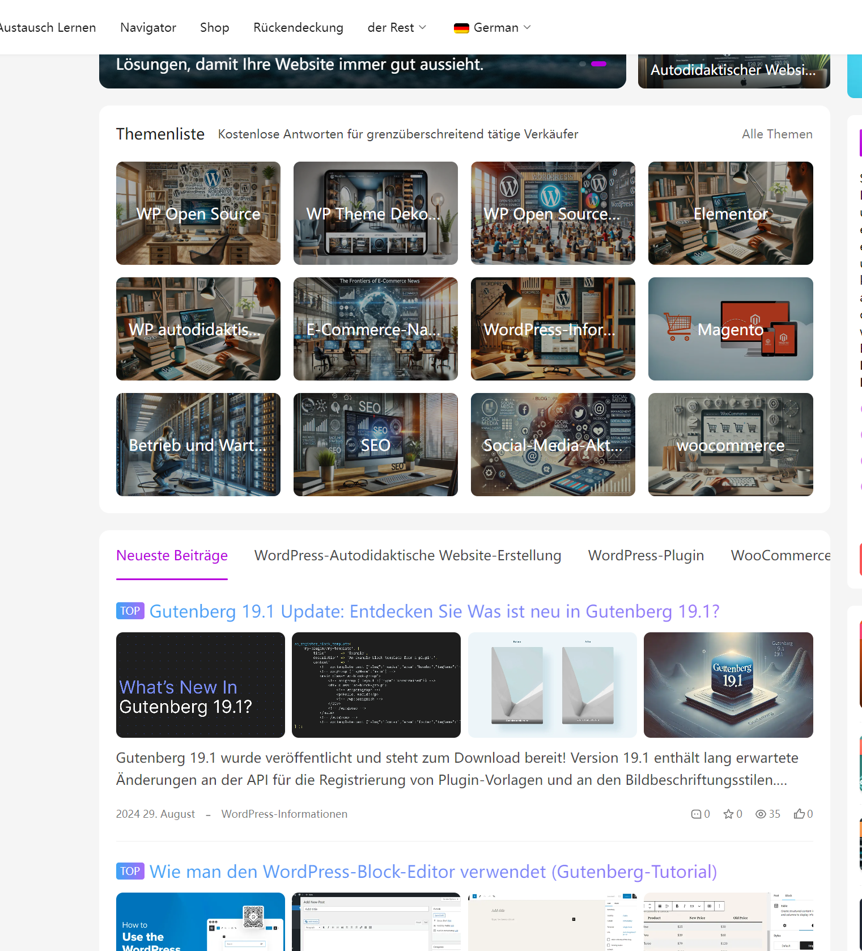Switch to the WordPress-Plugin tab
862x951 pixels.
pyautogui.click(x=646, y=555)
